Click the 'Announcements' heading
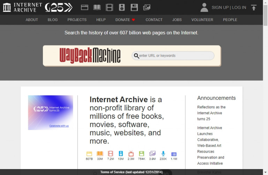268x175 pixels. point(216,98)
